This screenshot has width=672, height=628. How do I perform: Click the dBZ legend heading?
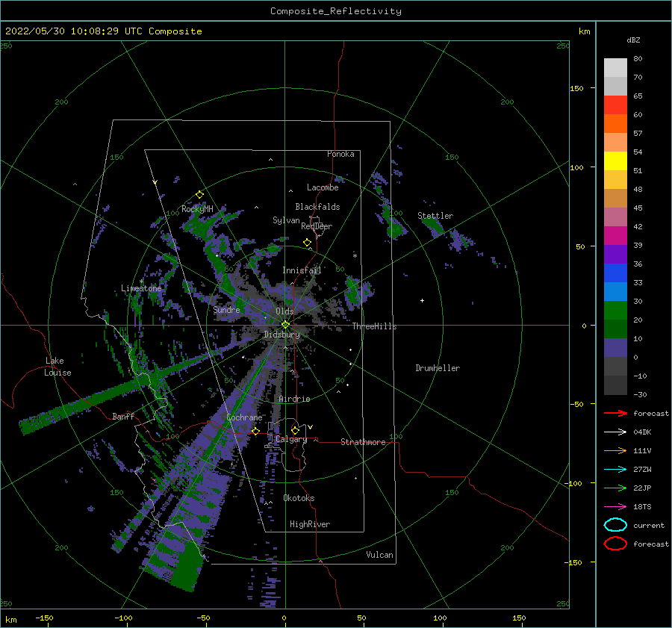(633, 40)
